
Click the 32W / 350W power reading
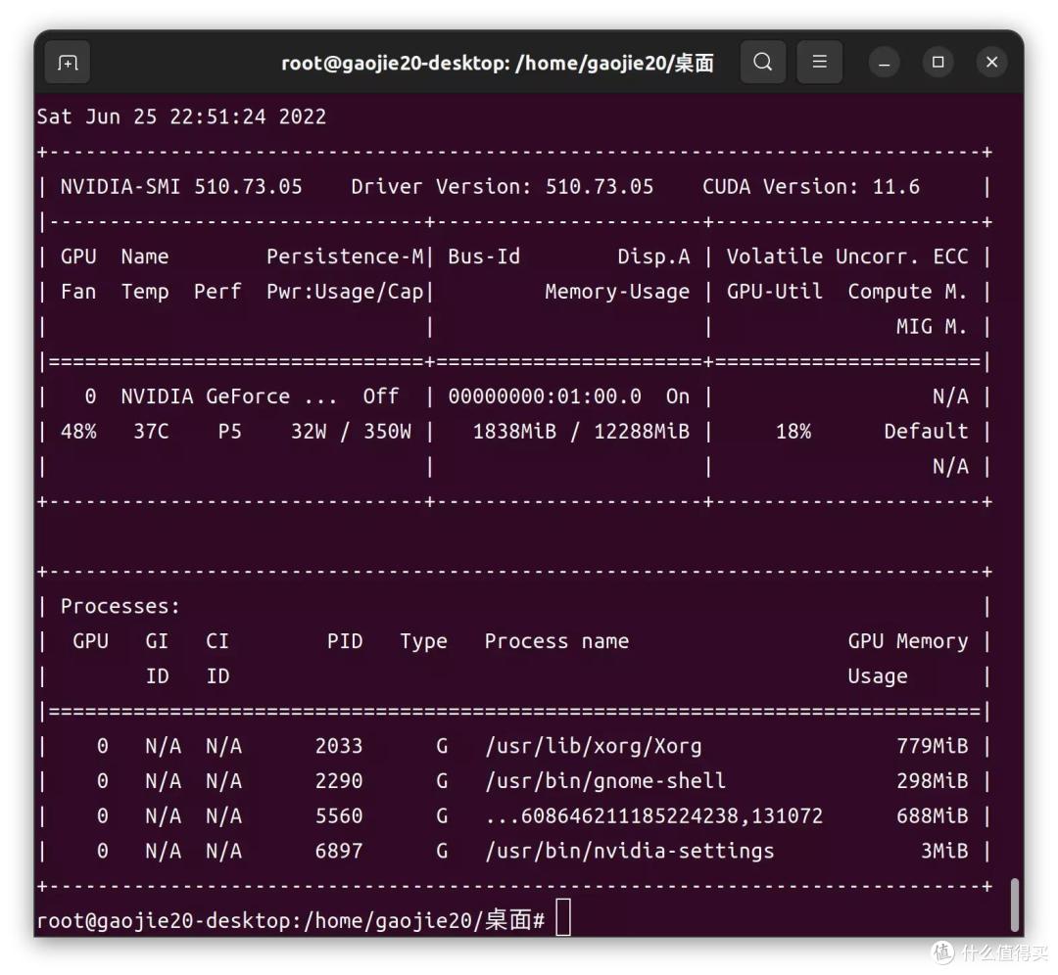coord(351,432)
